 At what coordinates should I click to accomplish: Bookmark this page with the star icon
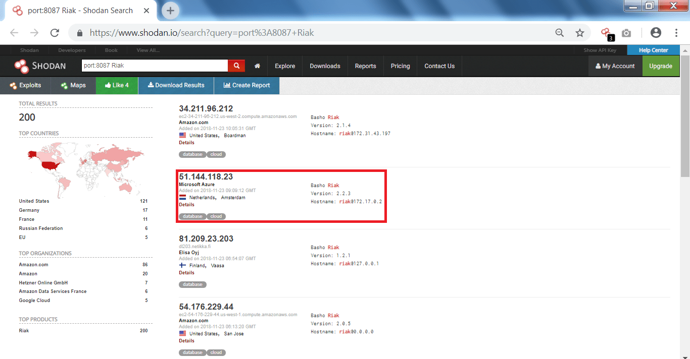pyautogui.click(x=580, y=33)
